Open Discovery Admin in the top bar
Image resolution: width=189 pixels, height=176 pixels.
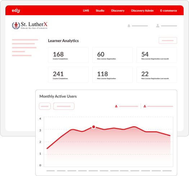142,10
